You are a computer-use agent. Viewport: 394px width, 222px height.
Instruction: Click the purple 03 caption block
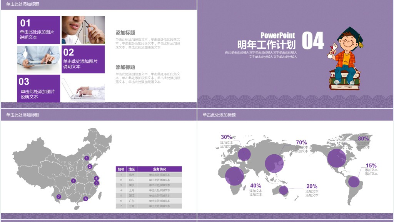pos(38,88)
